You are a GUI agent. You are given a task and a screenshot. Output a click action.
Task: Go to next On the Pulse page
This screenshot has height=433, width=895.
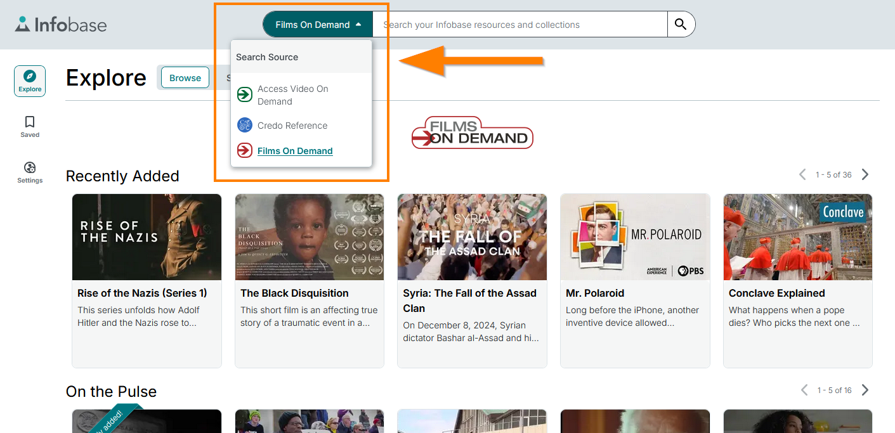click(865, 390)
